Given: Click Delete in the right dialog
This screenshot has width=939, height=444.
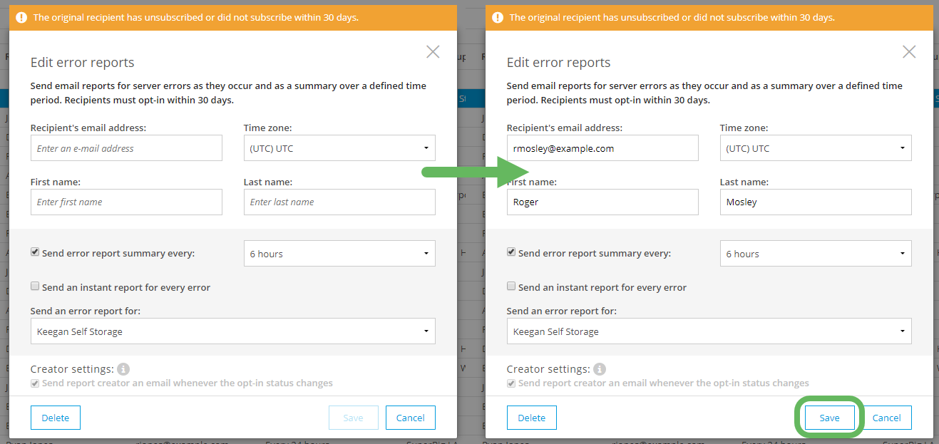Looking at the screenshot, I should pyautogui.click(x=531, y=418).
